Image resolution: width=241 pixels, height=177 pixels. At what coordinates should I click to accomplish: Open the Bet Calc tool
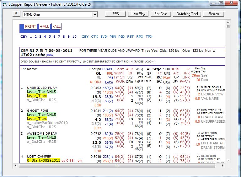[x=161, y=14]
